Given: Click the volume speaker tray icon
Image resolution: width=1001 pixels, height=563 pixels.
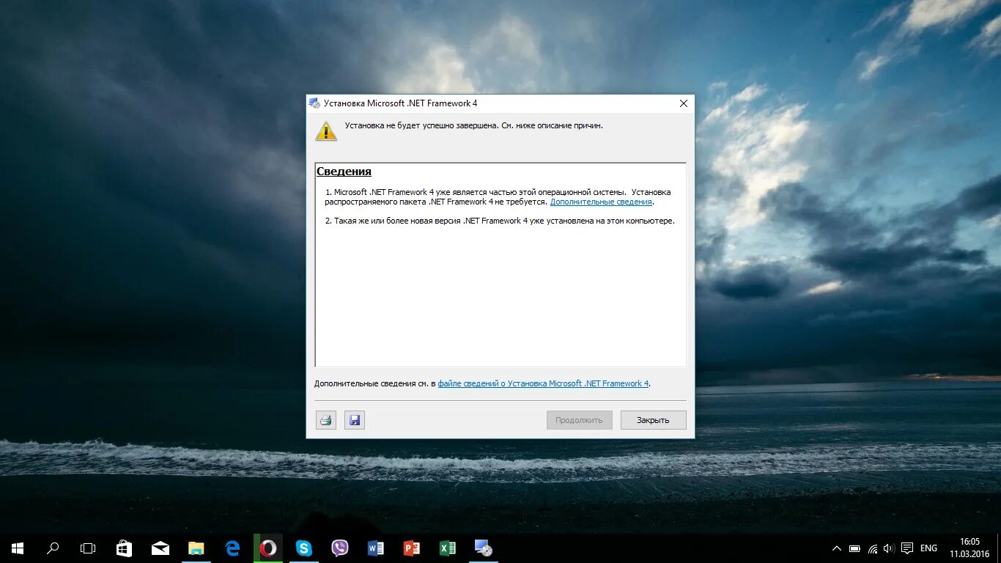Looking at the screenshot, I should [x=889, y=548].
